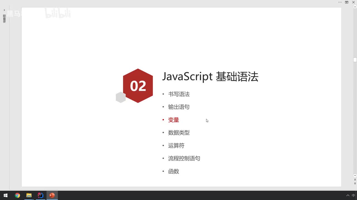Expand the slide thumbnail pane
The width and height of the screenshot is (357, 200).
[4, 10]
